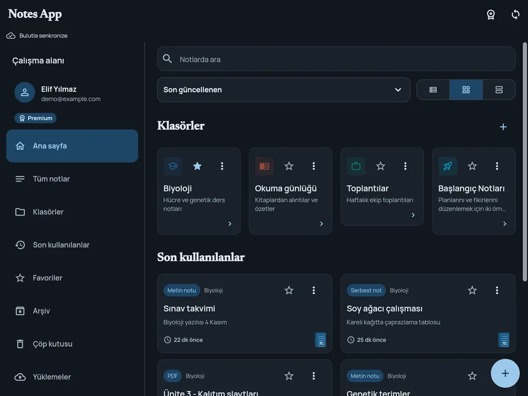Open Çöp kutusu in sidebar
528x396 pixels.
pos(72,344)
